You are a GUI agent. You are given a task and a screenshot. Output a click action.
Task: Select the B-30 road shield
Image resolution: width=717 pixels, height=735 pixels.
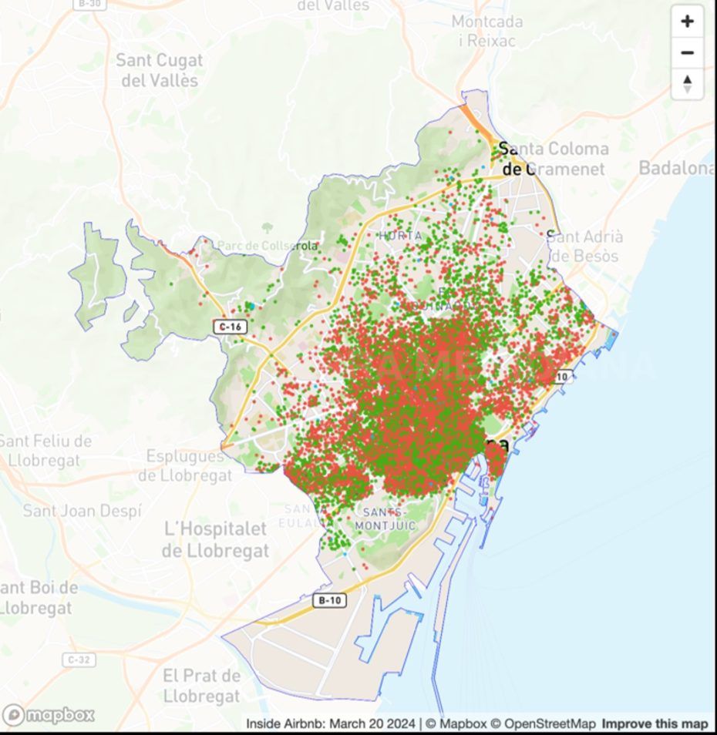[x=89, y=4]
